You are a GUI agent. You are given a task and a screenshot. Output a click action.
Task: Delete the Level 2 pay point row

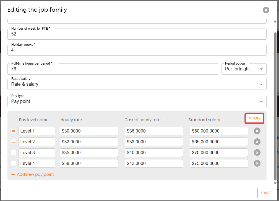[x=257, y=142]
